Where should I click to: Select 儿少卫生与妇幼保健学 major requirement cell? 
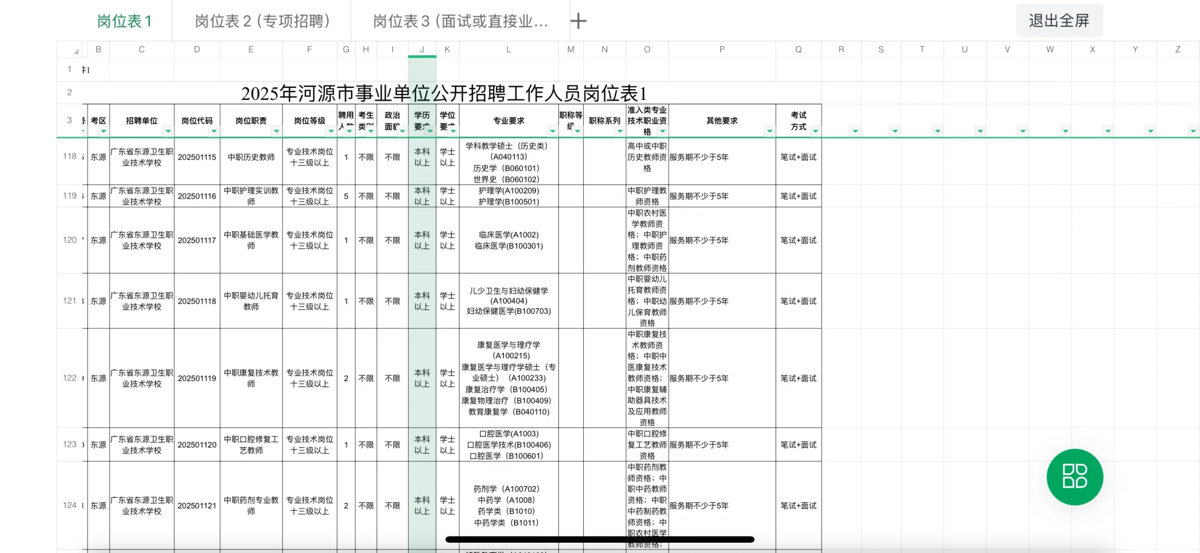tap(509, 301)
